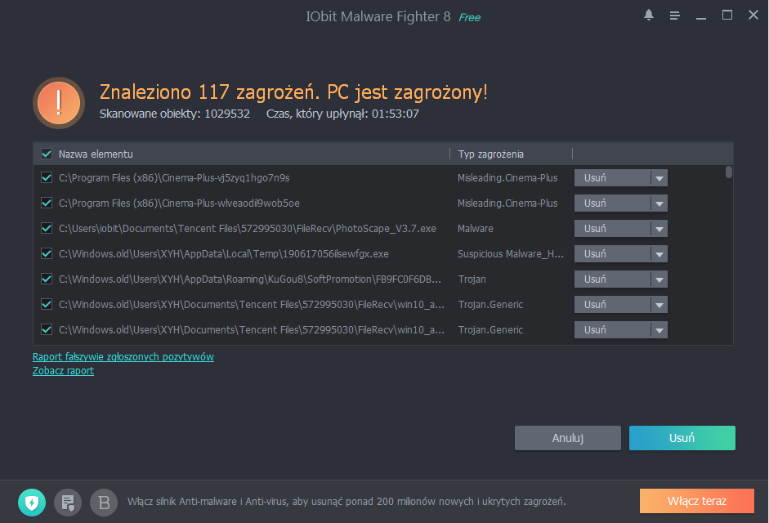Uncheck the PhotoScape_V3.7.exe row checkbox
Viewport: 769px width, 523px height.
point(47,229)
